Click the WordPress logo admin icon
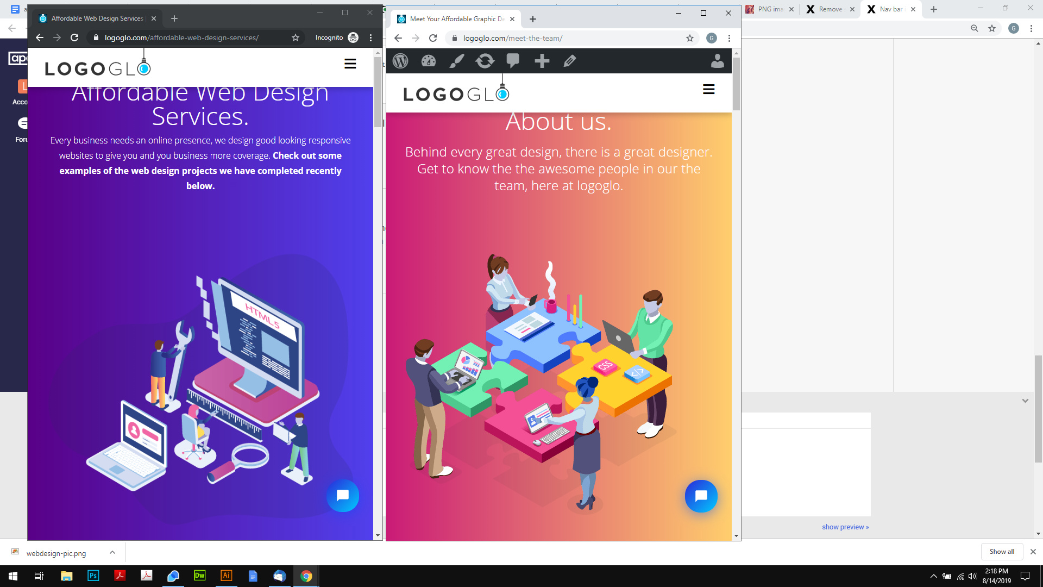Image resolution: width=1043 pixels, height=587 pixels. coord(400,61)
